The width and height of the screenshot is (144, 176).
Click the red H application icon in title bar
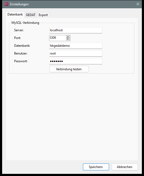tap(6, 4)
